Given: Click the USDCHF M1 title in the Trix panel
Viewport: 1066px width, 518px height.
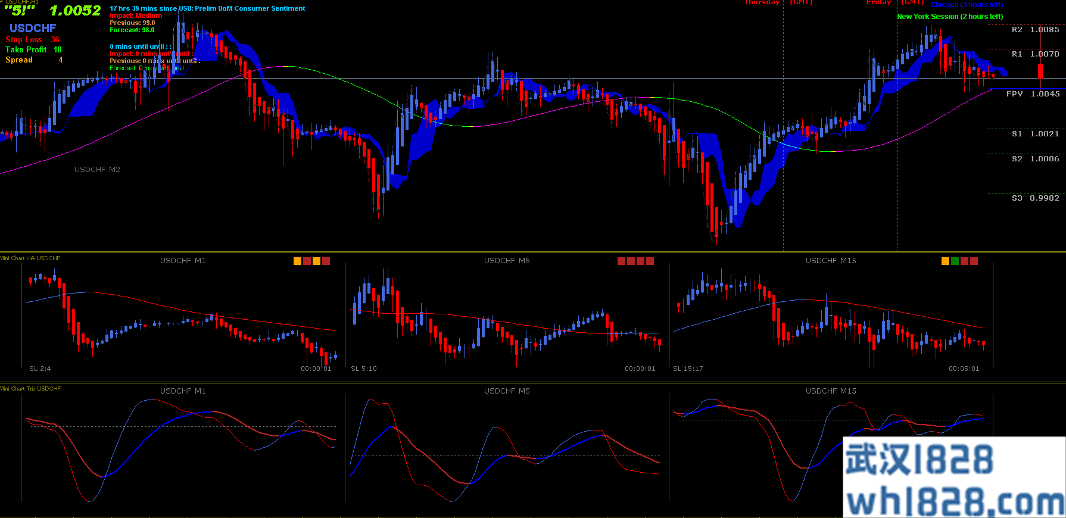Looking at the screenshot, I should tap(183, 391).
